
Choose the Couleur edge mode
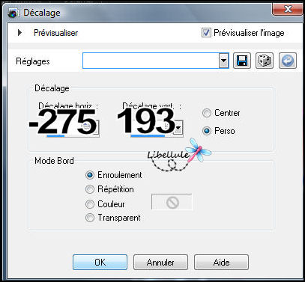[90, 204]
